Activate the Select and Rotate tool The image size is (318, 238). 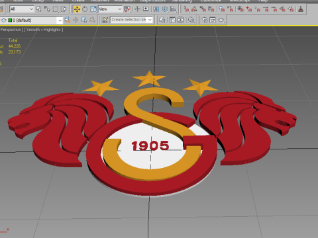click(x=85, y=9)
